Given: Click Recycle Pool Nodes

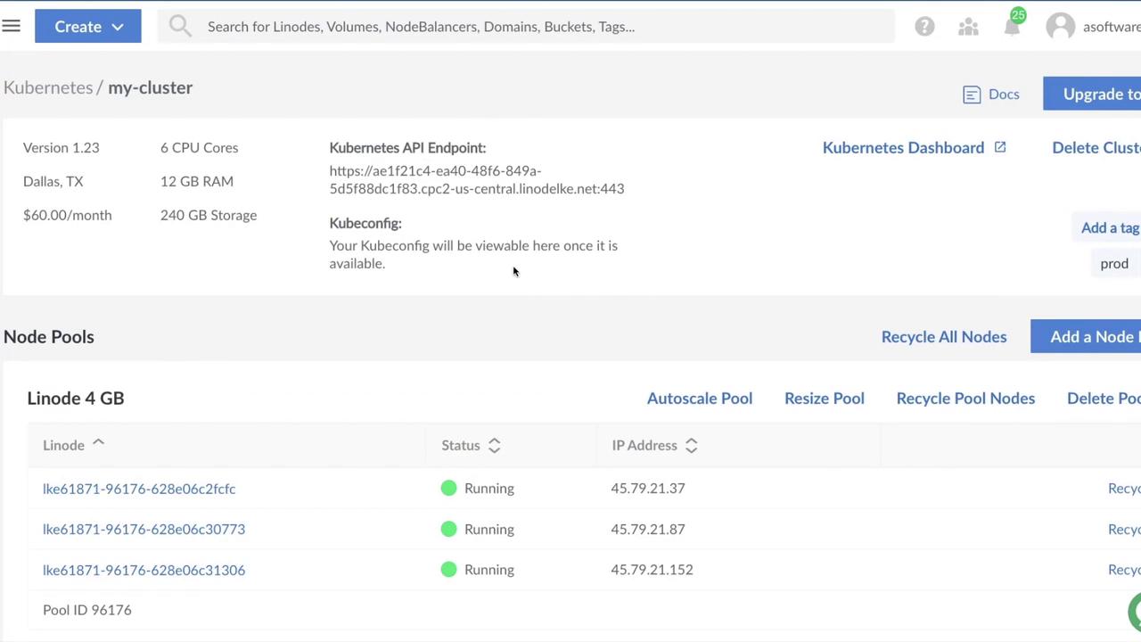Looking at the screenshot, I should [x=965, y=398].
